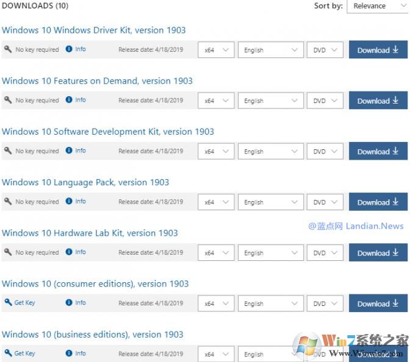Open English language dropdown for Driver Kit
Image resolution: width=413 pixels, height=362 pixels.
click(270, 50)
